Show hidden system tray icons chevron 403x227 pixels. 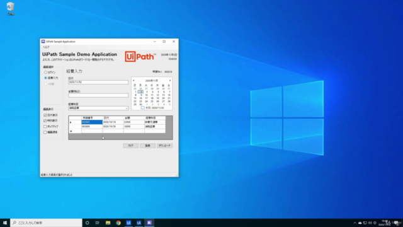click(x=355, y=223)
